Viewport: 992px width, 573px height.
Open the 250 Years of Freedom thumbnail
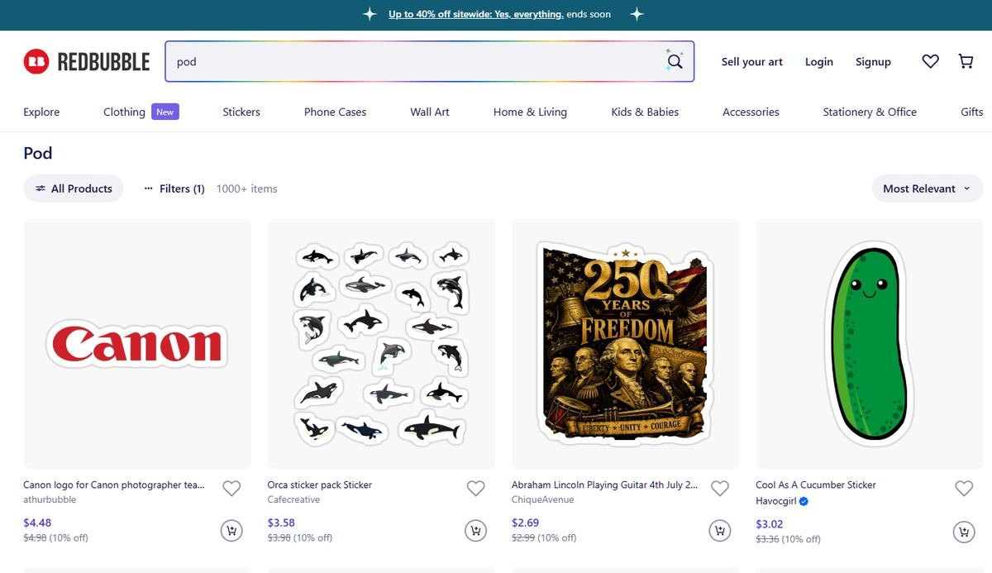click(x=626, y=344)
